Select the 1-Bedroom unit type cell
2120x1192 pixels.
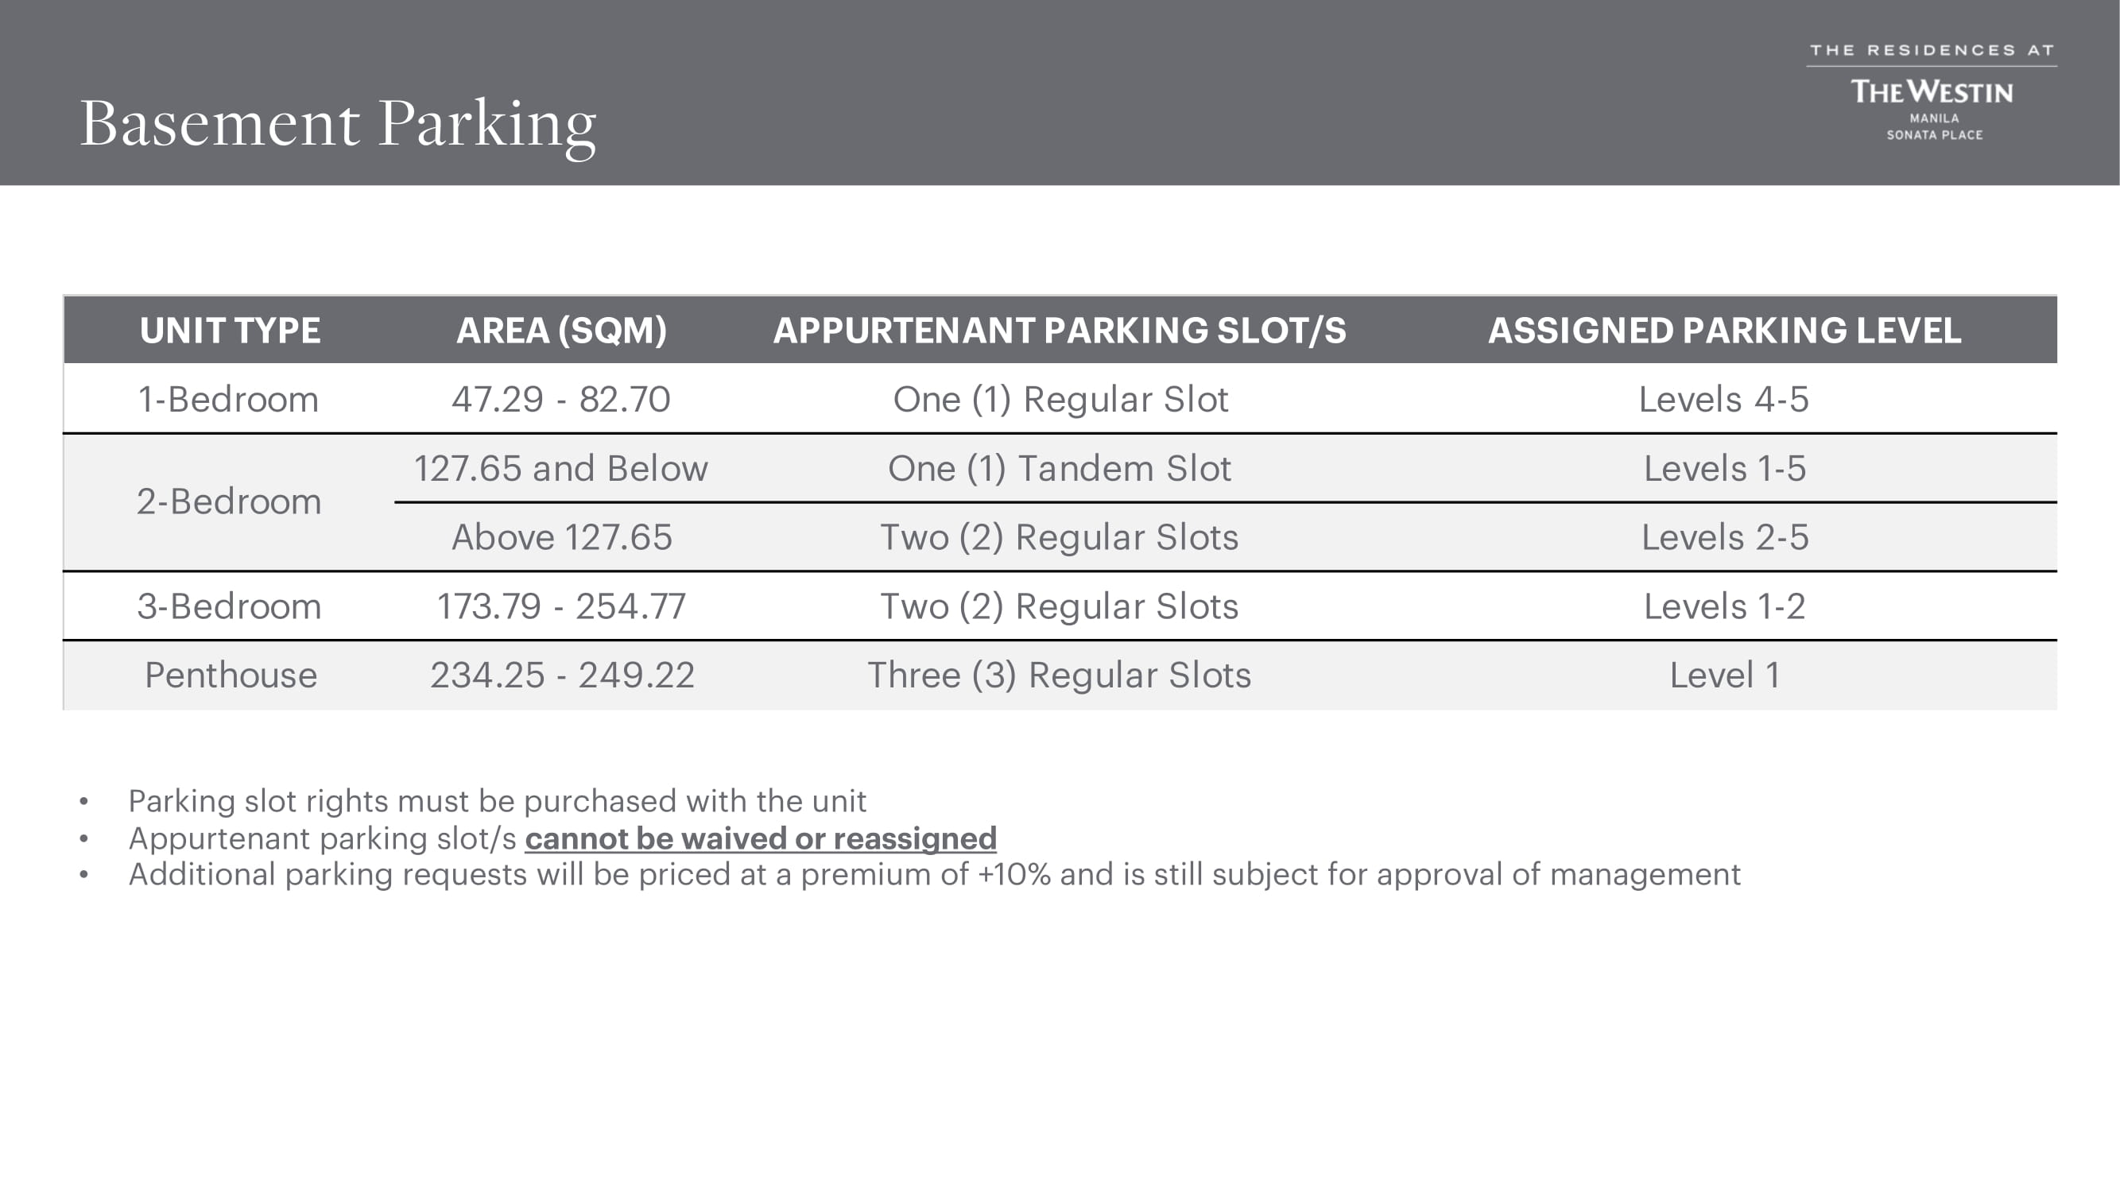coord(228,400)
